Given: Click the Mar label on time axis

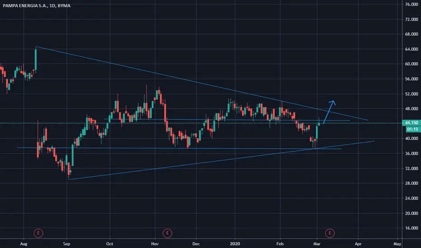Looking at the screenshot, I should [x=317, y=243].
